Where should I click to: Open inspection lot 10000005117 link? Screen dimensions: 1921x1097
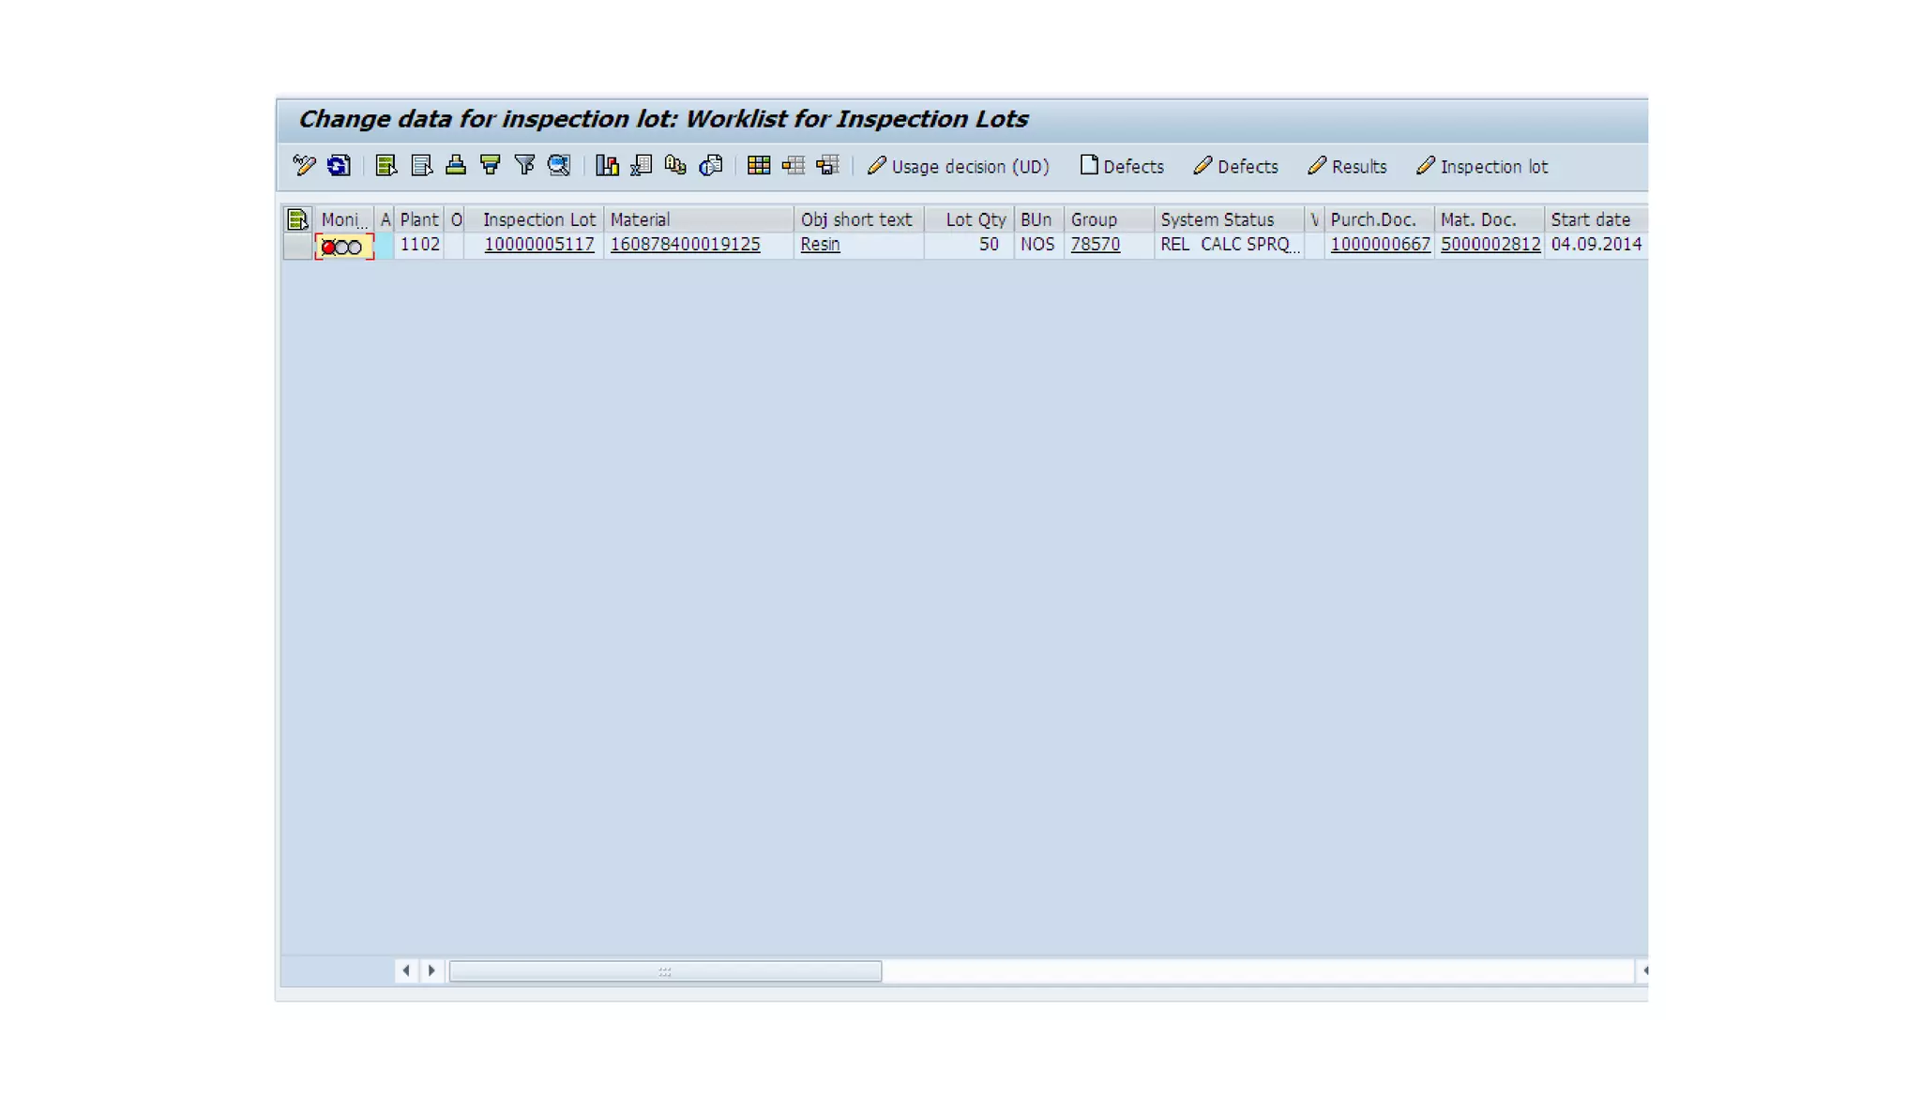(x=538, y=245)
